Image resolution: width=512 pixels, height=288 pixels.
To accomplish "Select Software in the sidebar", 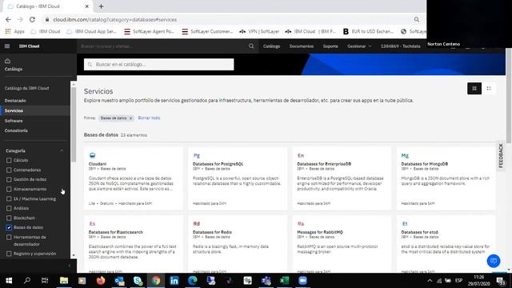I will pos(14,121).
